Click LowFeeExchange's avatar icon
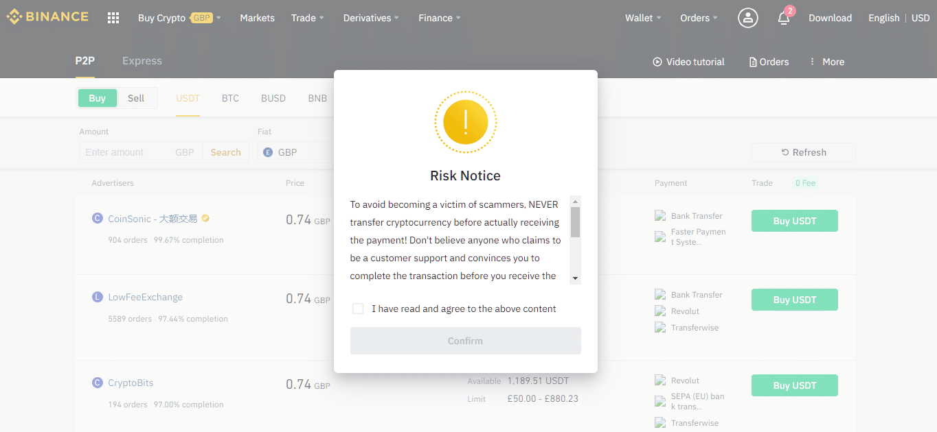937x432 pixels. [x=98, y=298]
